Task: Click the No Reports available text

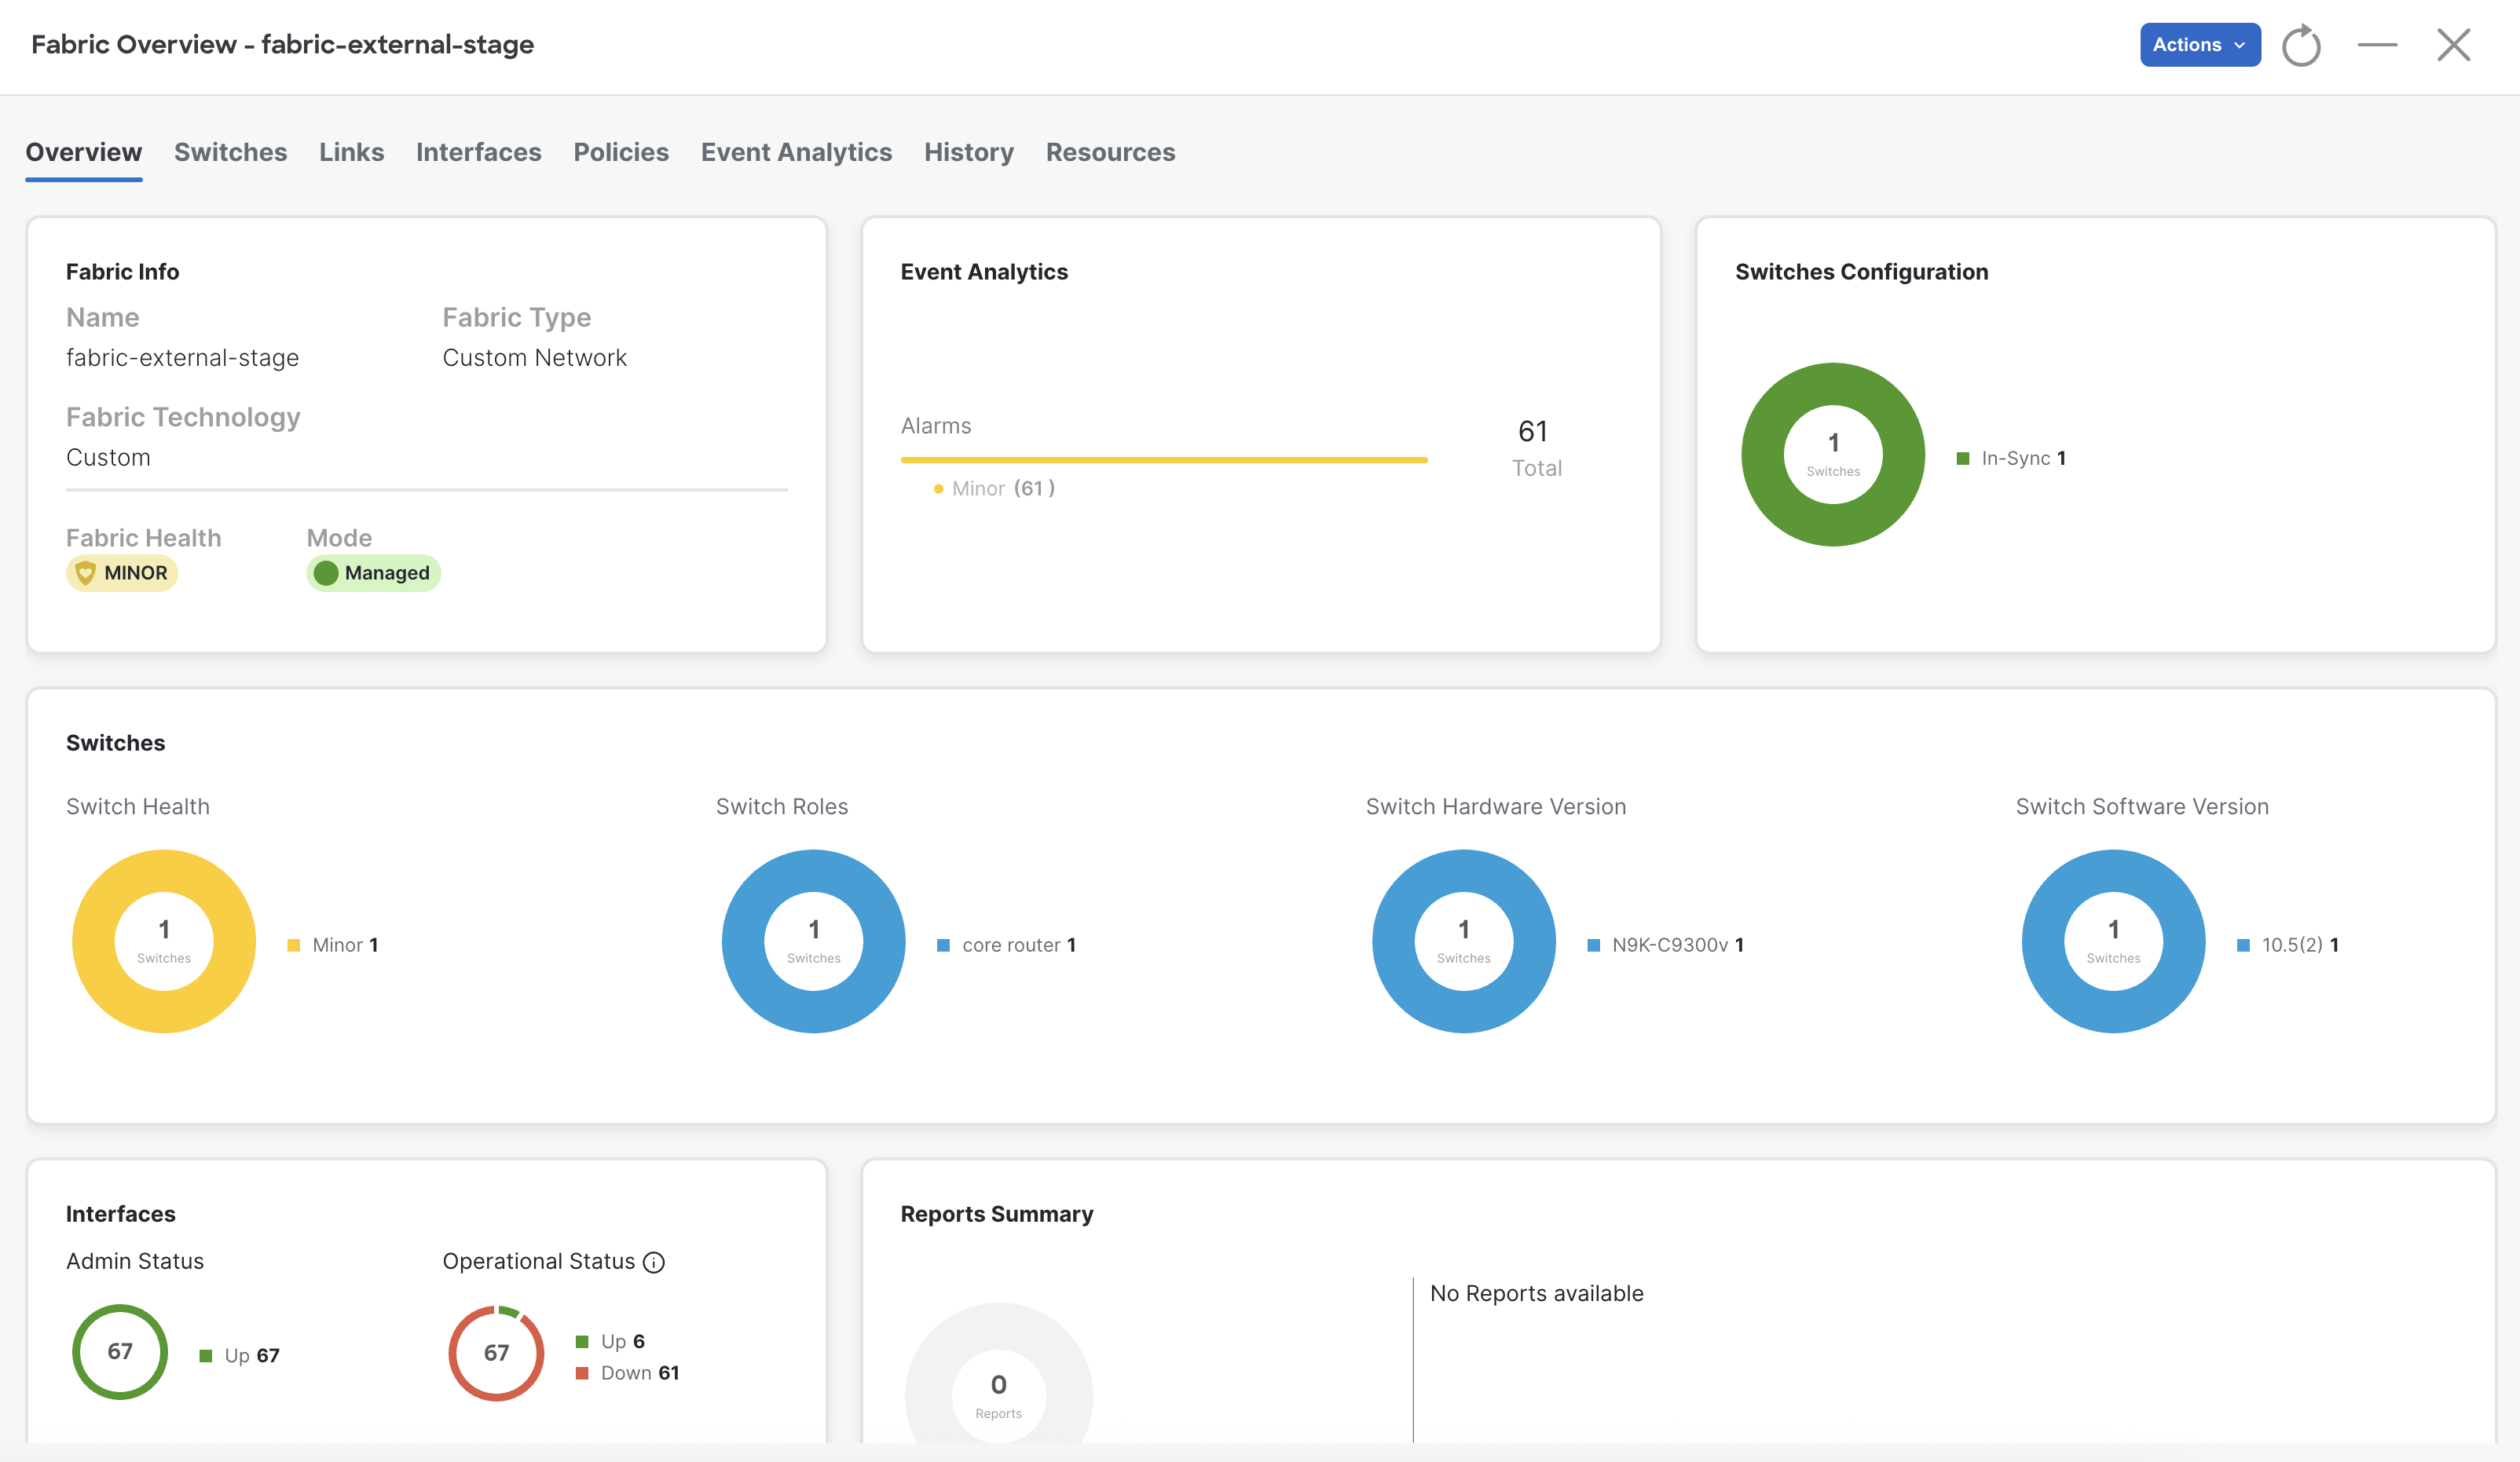Action: 1536,1293
